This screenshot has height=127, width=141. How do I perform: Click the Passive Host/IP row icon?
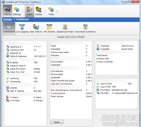pyautogui.click(x=8, y=66)
